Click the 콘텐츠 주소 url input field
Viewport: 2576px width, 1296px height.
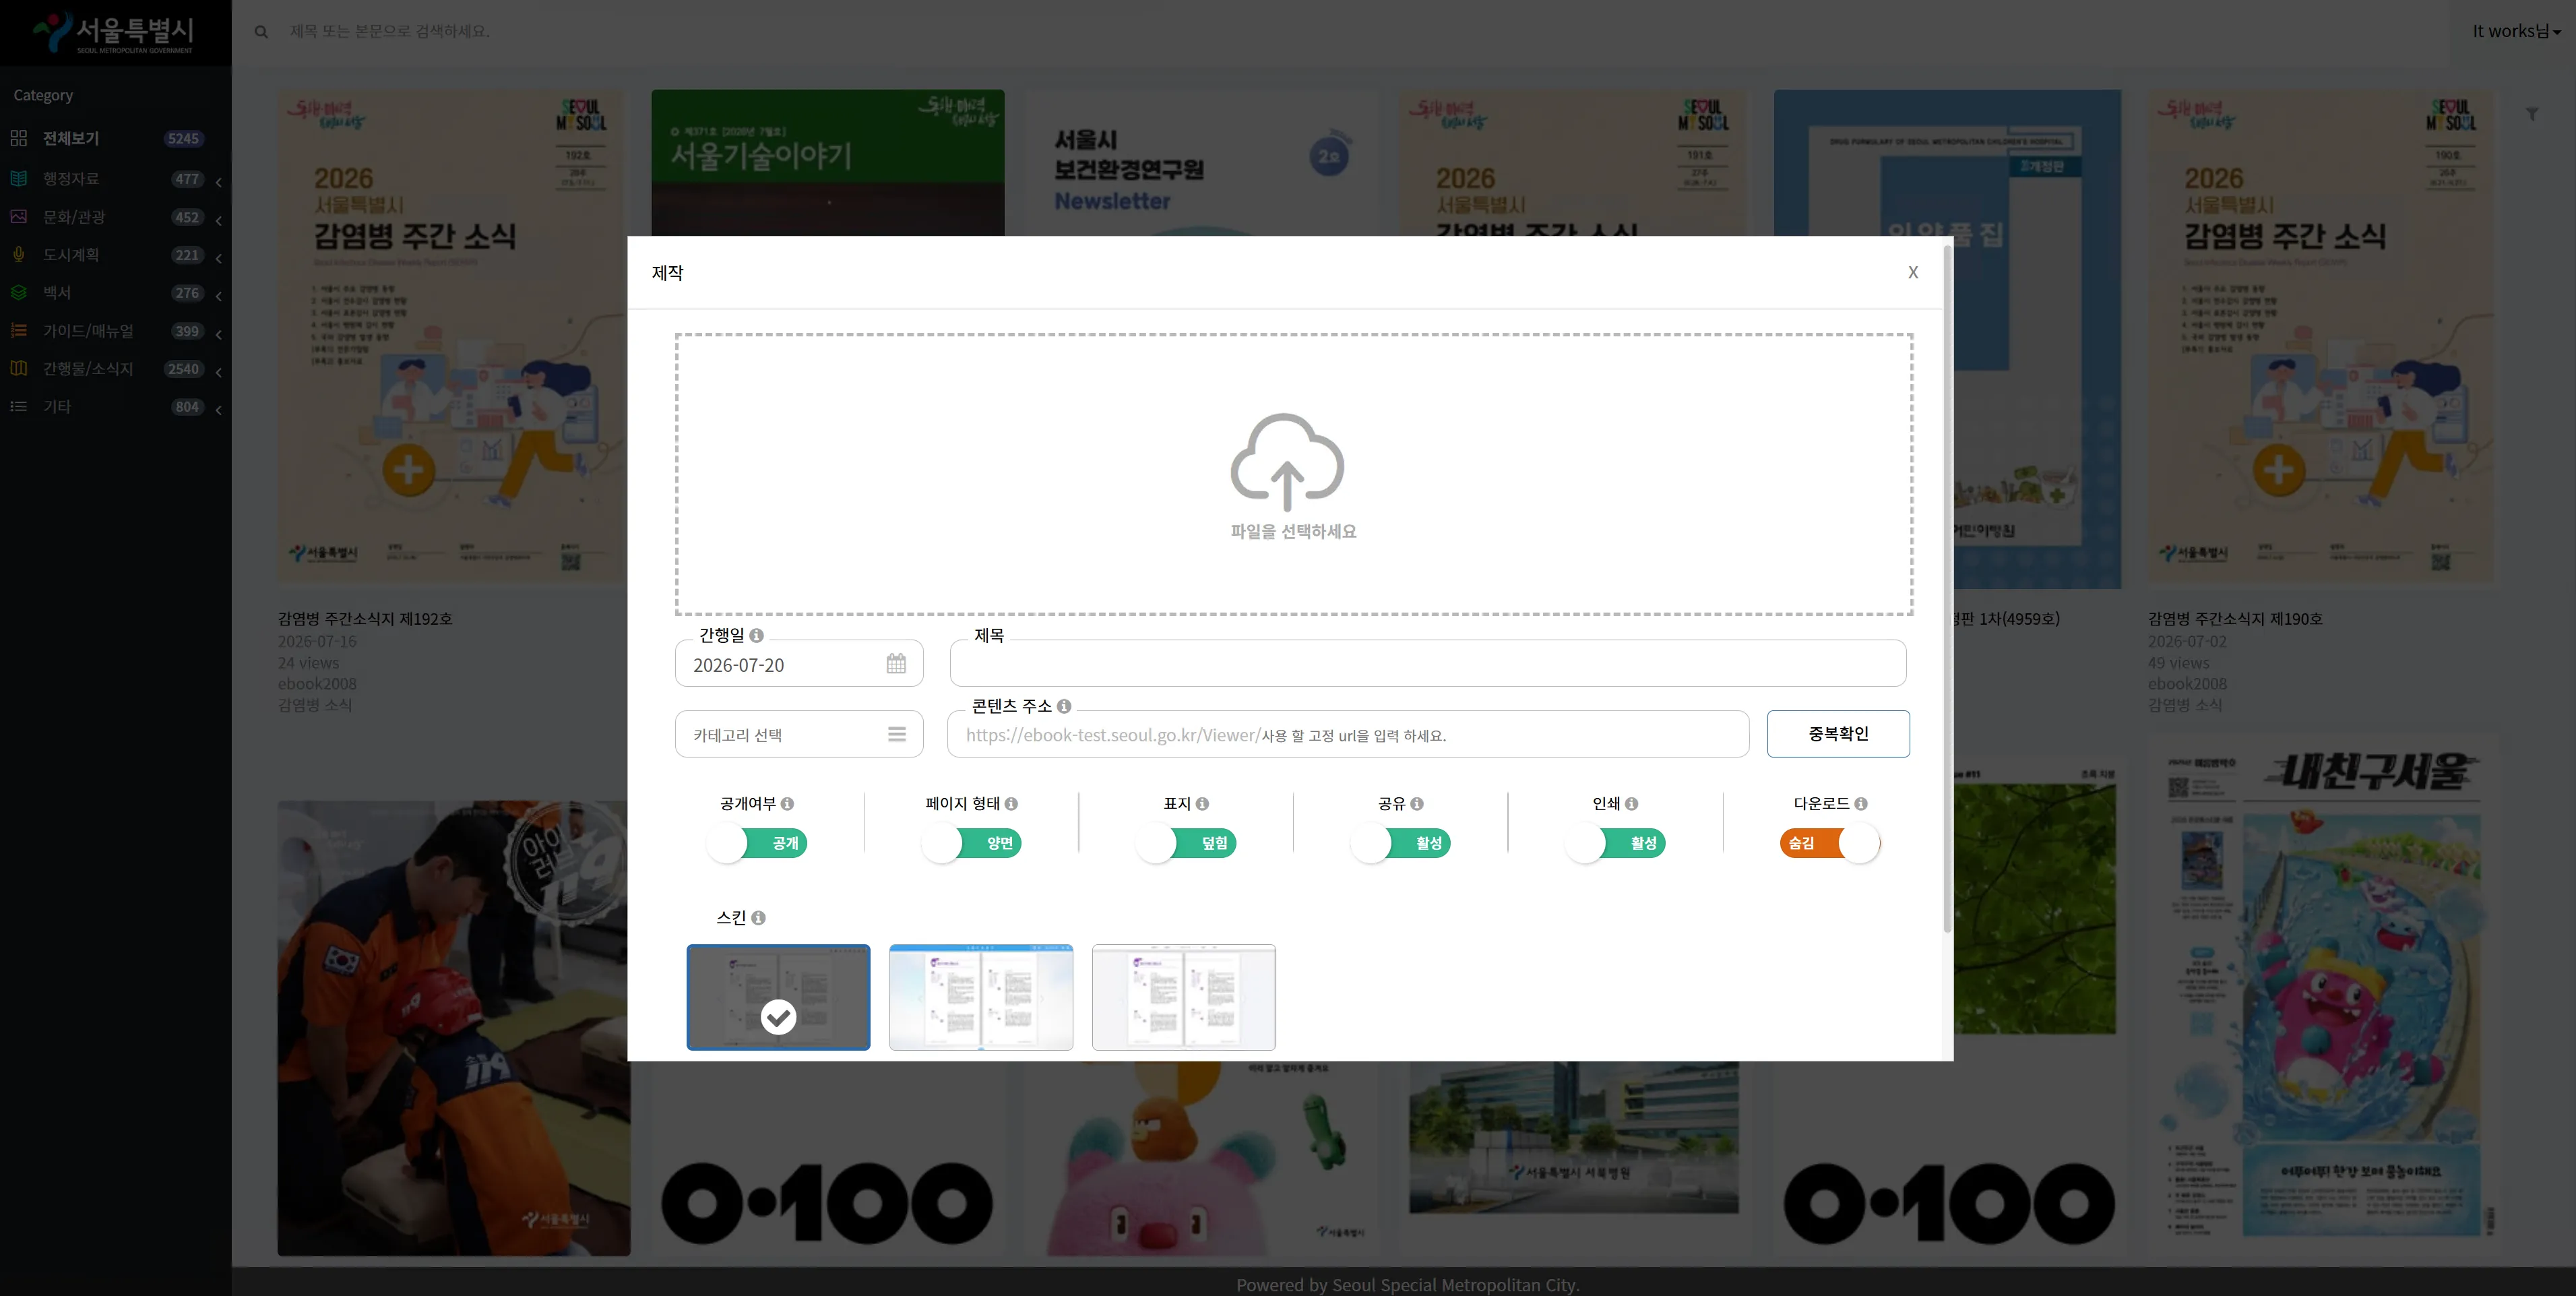click(x=1348, y=734)
